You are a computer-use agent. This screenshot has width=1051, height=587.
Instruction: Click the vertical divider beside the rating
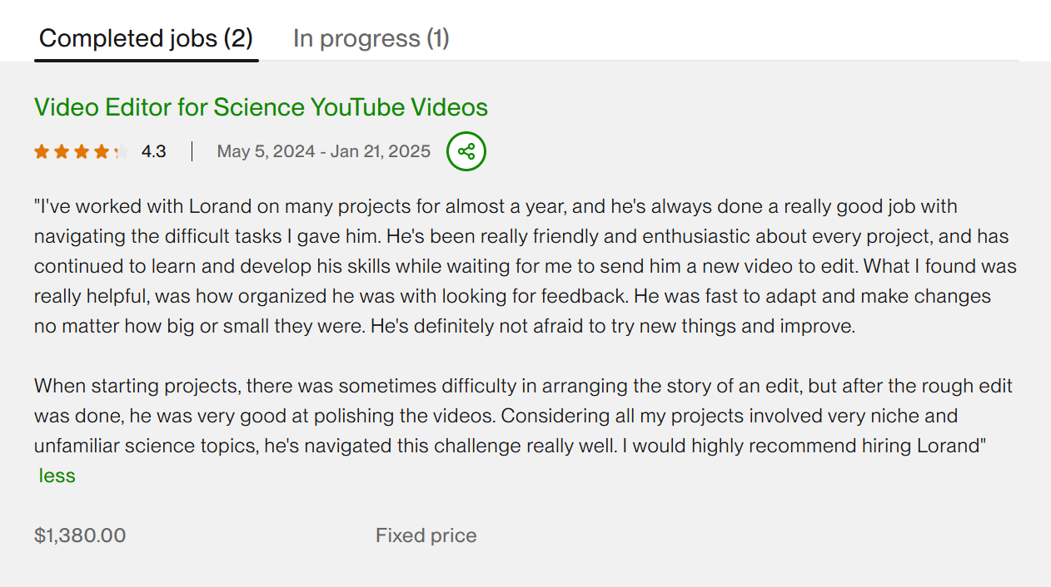(x=192, y=151)
